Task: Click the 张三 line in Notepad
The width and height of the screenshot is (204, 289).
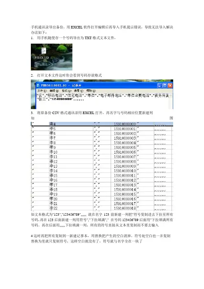Action: coord(60,99)
